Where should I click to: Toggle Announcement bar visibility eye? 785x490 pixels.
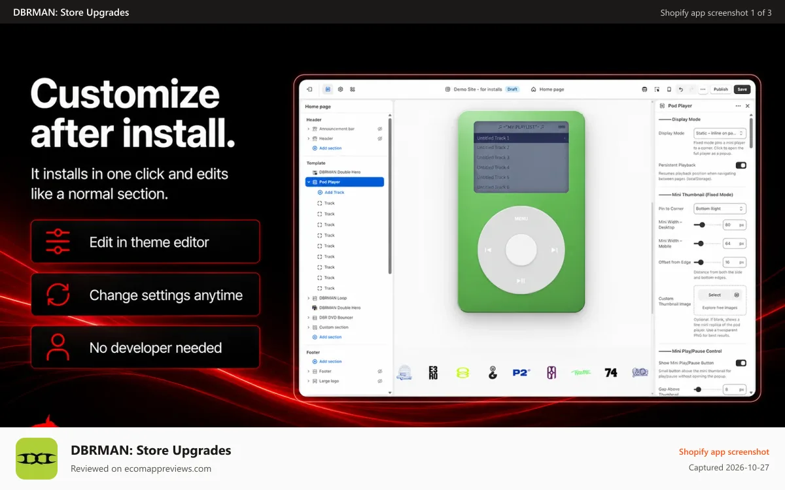(x=379, y=129)
